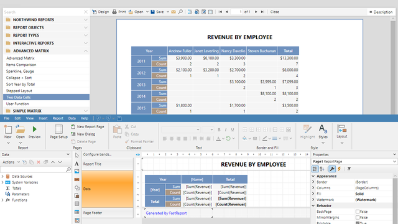Expand the REPORT OBJECTS folder
This screenshot has width=398, height=224.
pyautogui.click(x=86, y=27)
